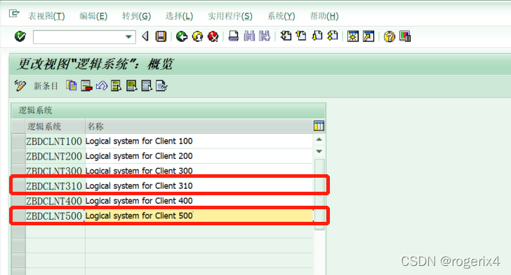511x275 pixels.
Task: Select row selector for ZBDCLNT200
Action: pos(18,156)
